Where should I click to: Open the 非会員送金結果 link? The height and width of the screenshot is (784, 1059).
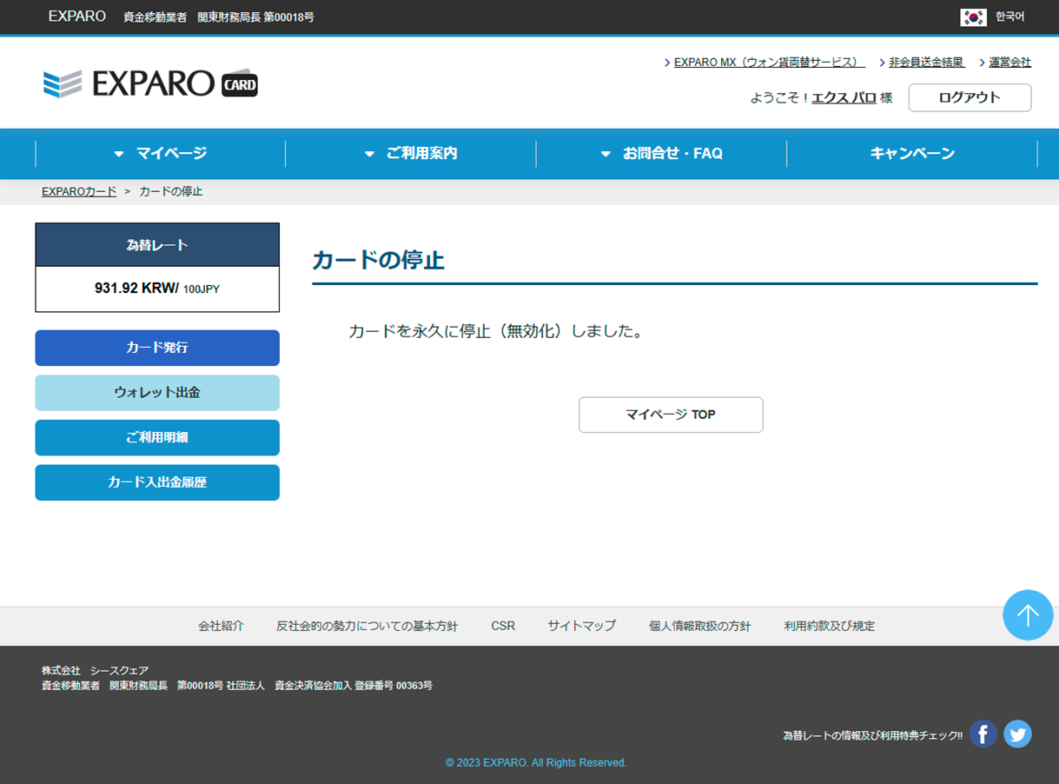pyautogui.click(x=926, y=63)
